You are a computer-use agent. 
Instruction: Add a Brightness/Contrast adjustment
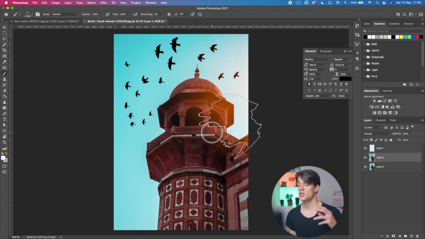374,101
